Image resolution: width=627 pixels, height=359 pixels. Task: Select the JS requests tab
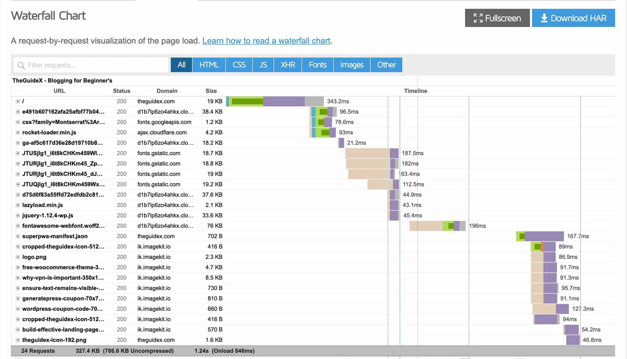pyautogui.click(x=263, y=65)
